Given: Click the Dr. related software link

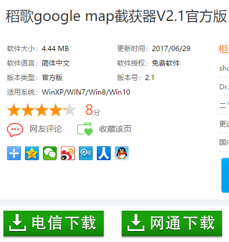Looking at the screenshot, I should tap(224, 87).
